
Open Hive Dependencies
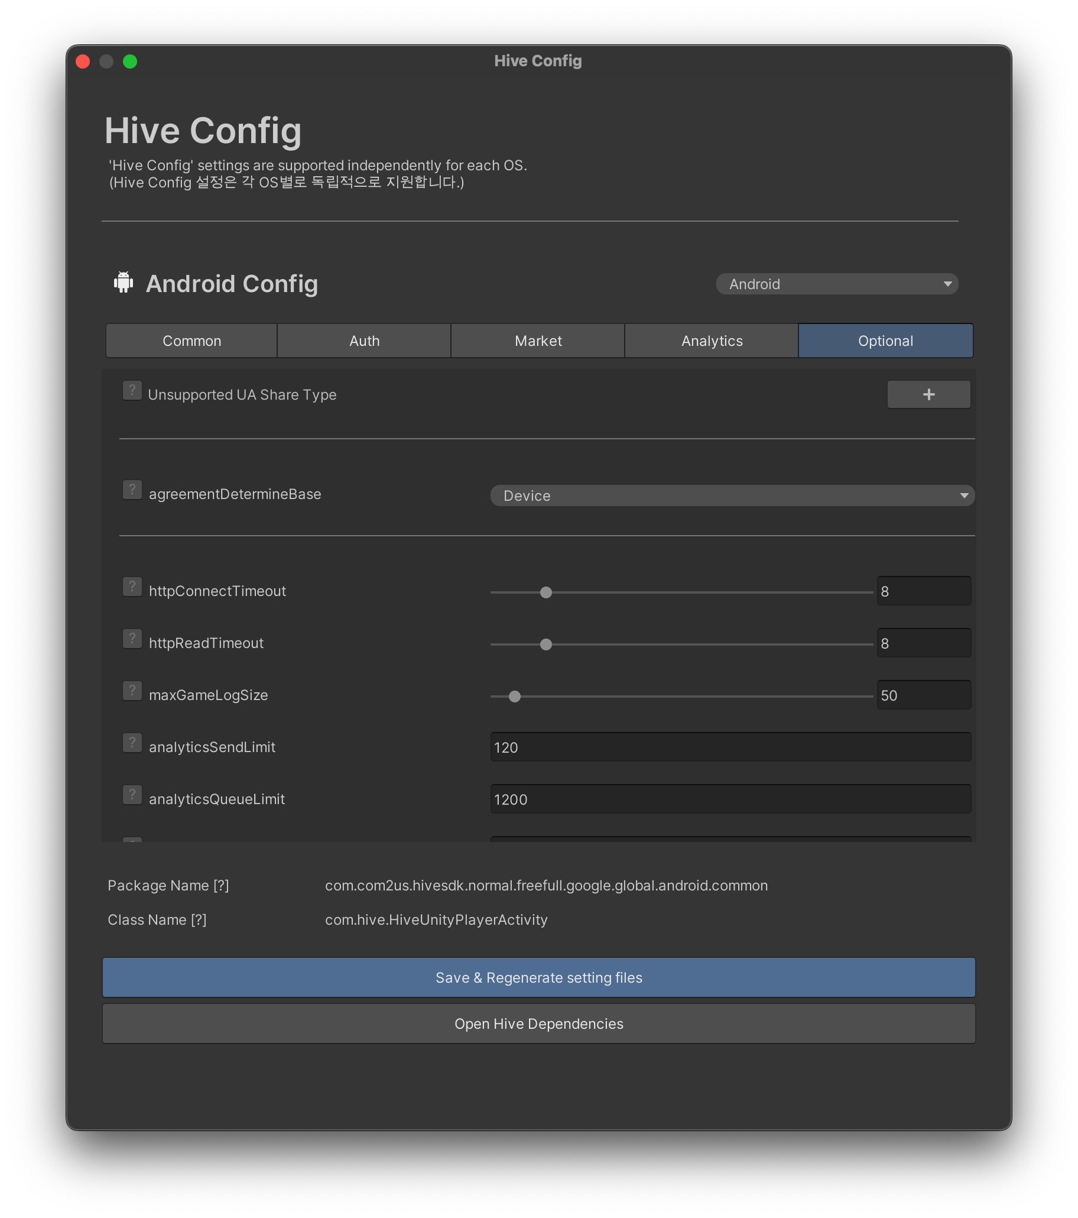pos(538,1023)
